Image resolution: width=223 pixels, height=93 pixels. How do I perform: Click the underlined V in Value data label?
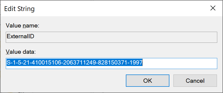[x=7, y=52]
